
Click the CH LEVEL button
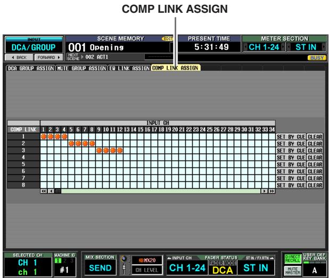[147, 270]
